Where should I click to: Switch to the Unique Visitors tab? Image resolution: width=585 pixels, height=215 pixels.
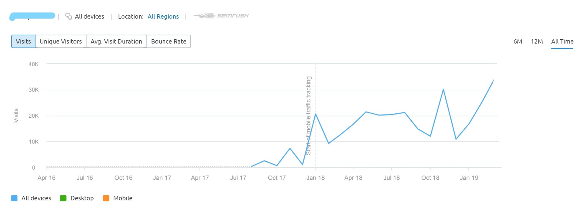[61, 42]
